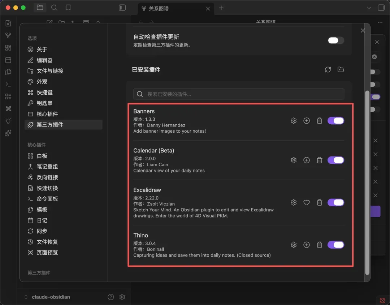This screenshot has height=305, width=390.
Task: Reload installed plugins with refresh icon
Action: (x=328, y=70)
